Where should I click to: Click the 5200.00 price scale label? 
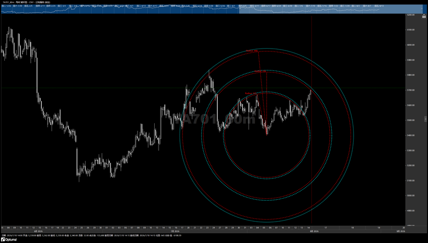411,166
